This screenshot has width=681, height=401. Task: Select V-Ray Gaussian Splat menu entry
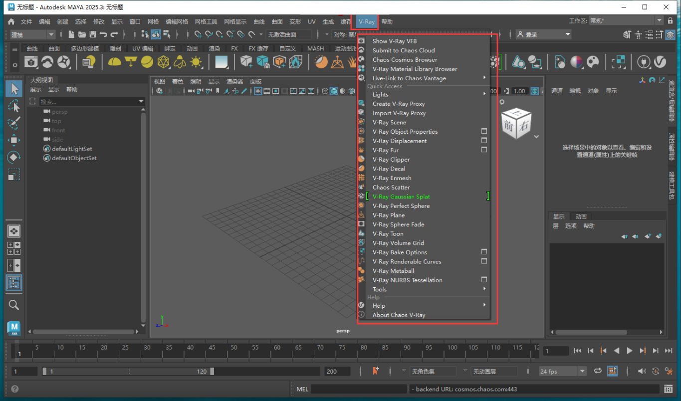pos(401,196)
